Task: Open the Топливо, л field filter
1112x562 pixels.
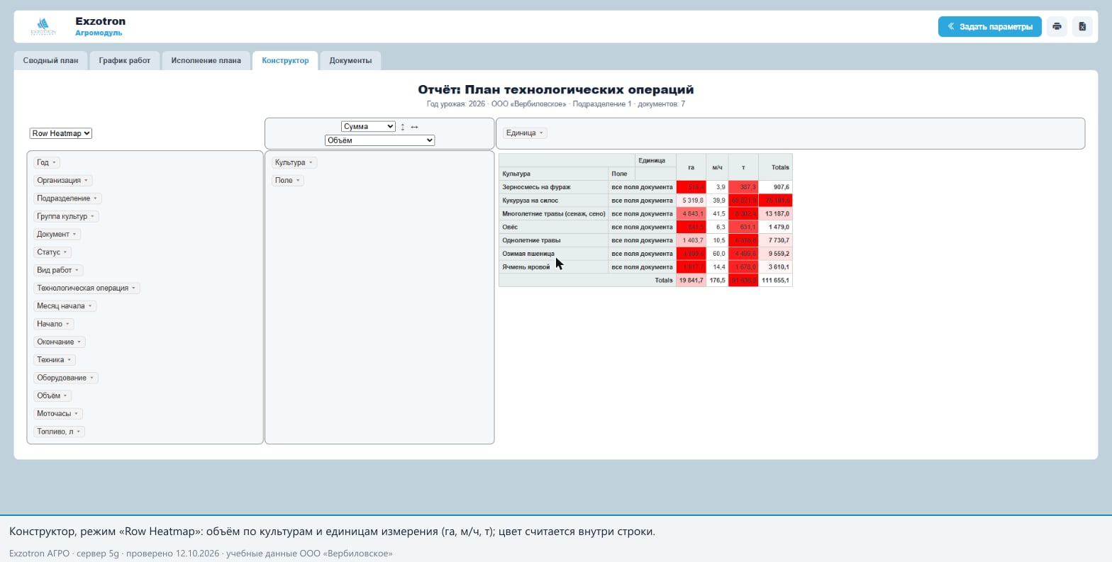Action: coord(79,432)
